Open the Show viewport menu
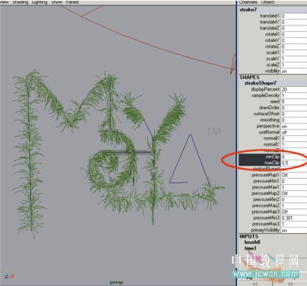 (56, 2)
